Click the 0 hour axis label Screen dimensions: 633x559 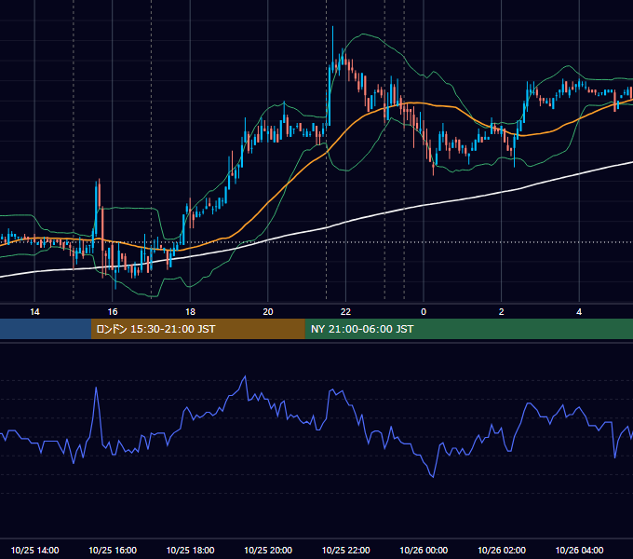tap(424, 312)
